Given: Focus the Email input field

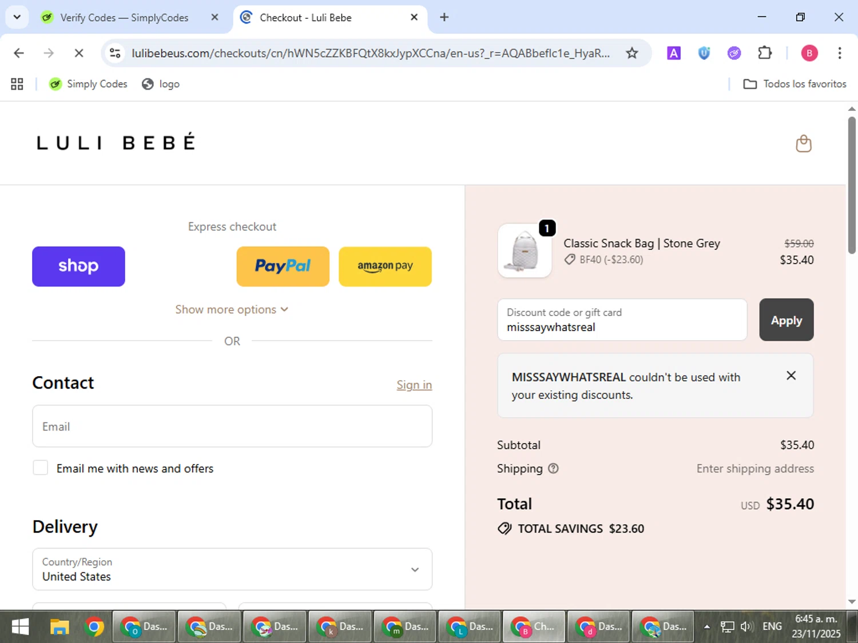Looking at the screenshot, I should (x=232, y=426).
